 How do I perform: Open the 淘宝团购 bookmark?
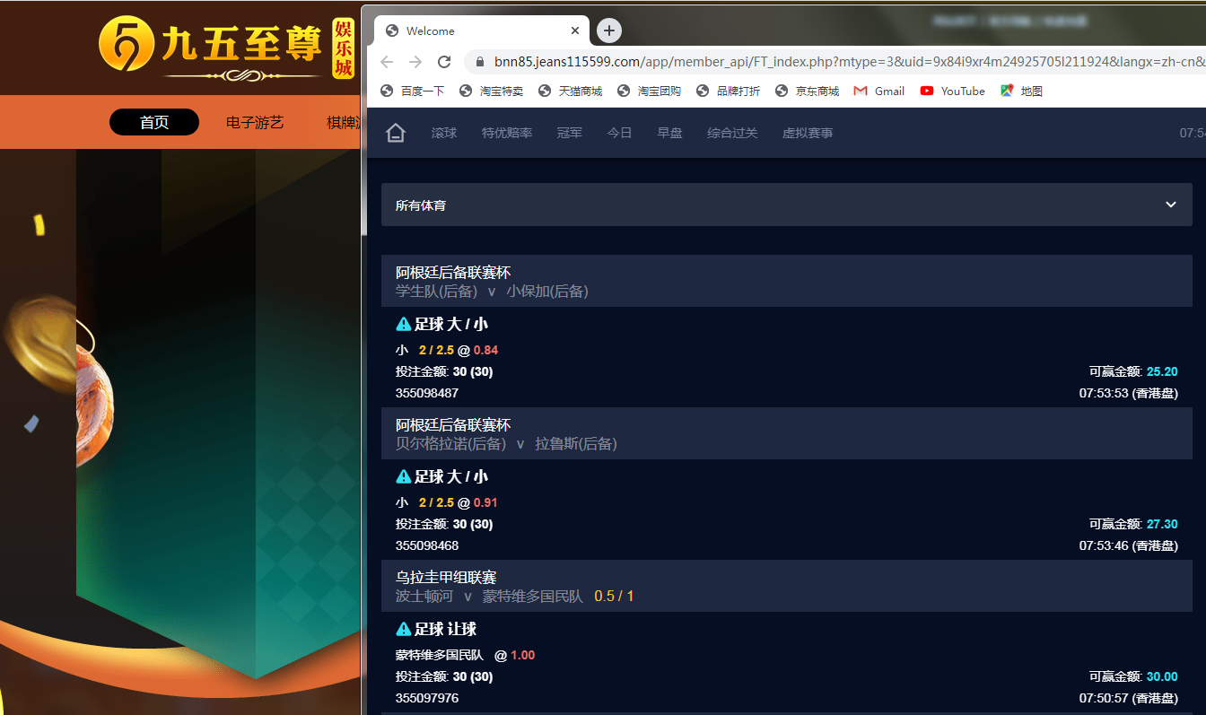[650, 91]
